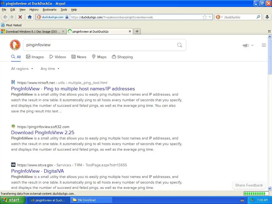Open the Home page button
This screenshot has width=272, height=204.
point(30,17)
